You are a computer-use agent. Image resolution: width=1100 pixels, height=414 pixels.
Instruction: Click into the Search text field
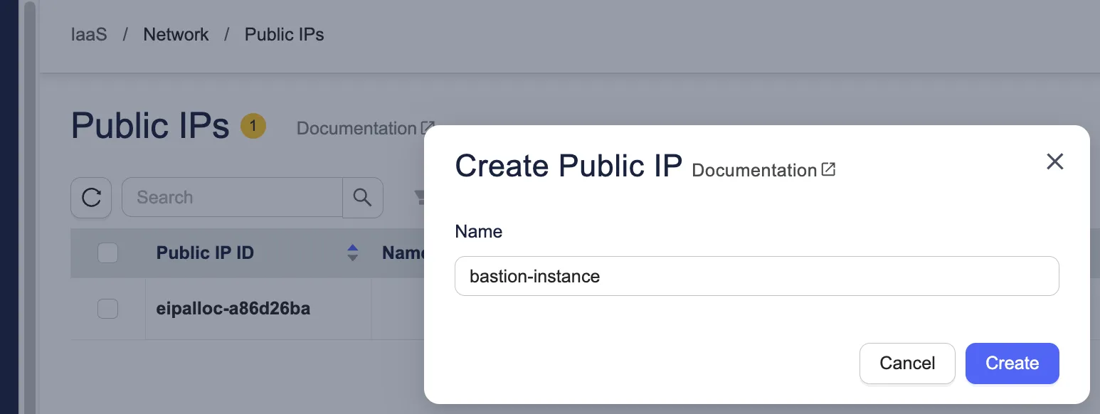point(232,197)
